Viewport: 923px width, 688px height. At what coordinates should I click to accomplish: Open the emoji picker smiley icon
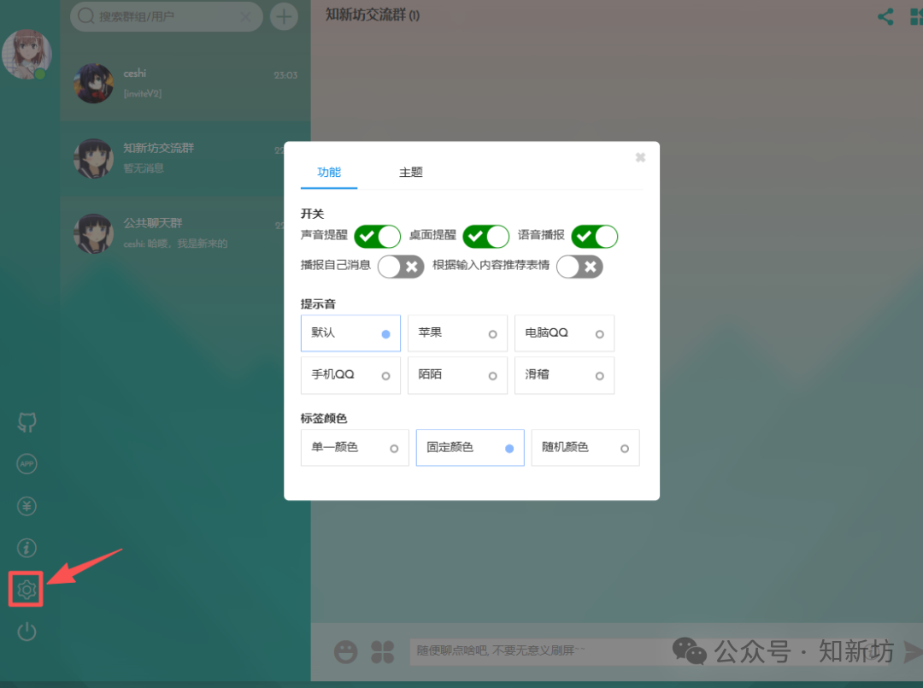[x=345, y=651]
